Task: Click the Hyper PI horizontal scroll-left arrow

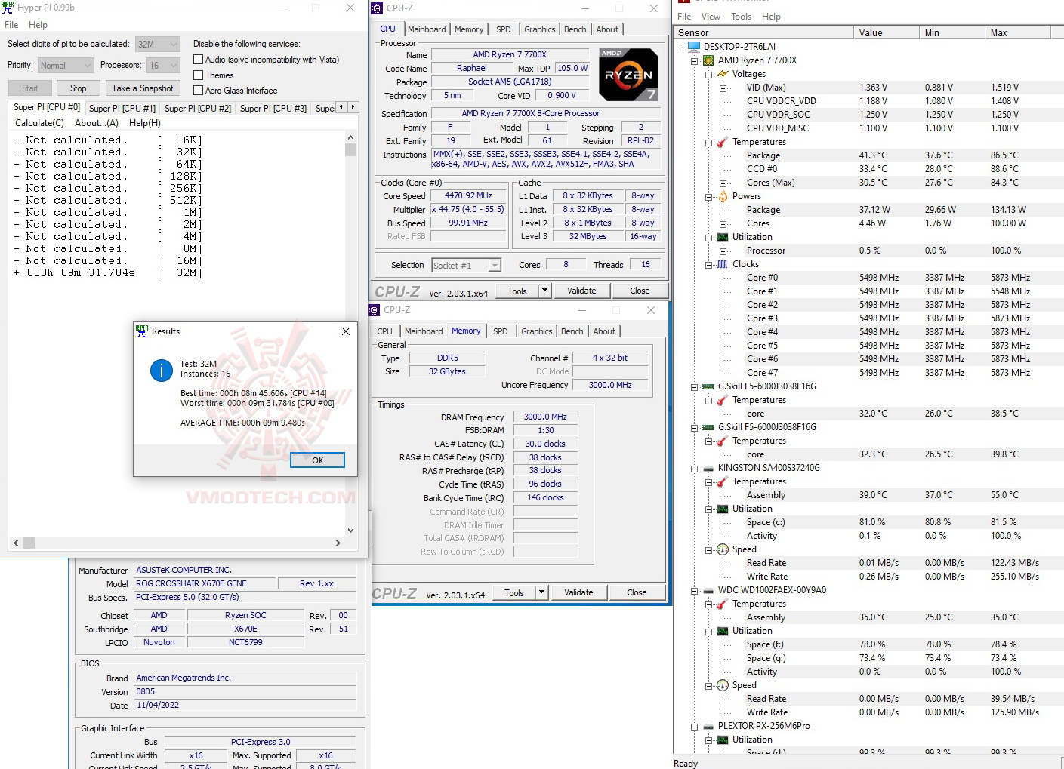Action: [16, 543]
